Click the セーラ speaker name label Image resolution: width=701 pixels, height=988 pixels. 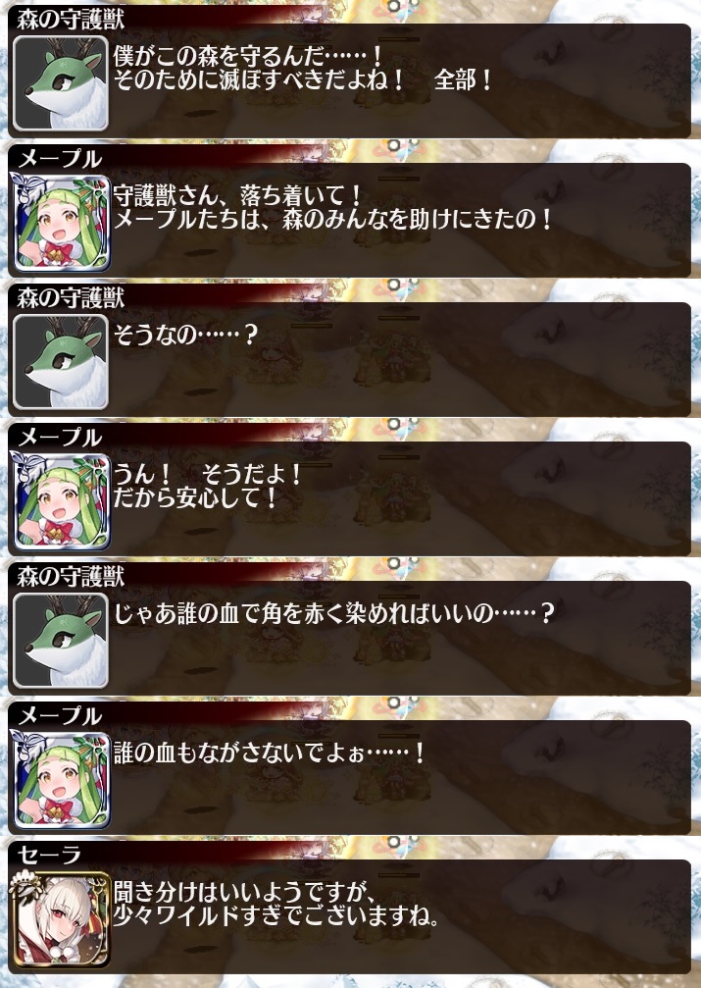pyautogui.click(x=49, y=855)
